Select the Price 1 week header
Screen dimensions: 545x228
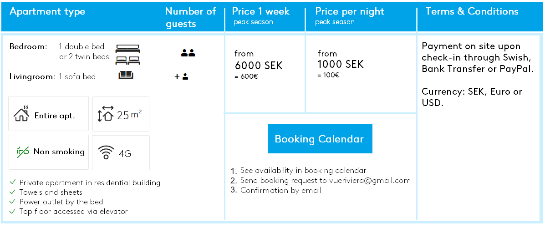[x=261, y=11]
